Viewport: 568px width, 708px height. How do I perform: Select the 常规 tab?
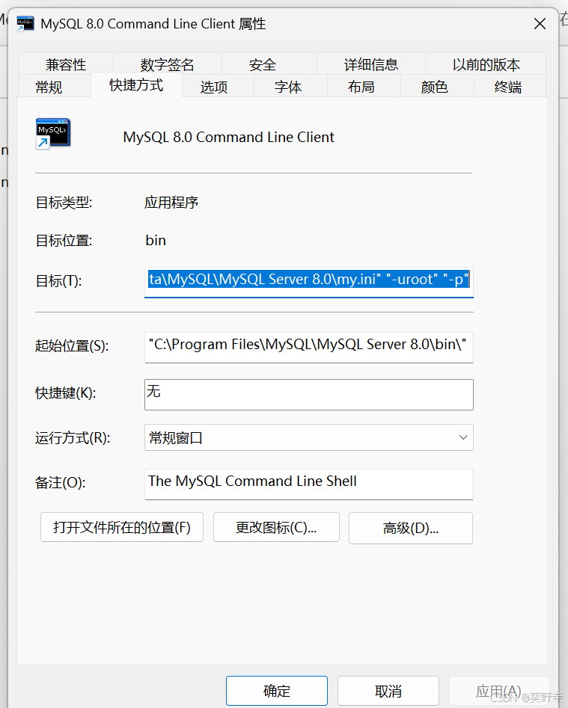[49, 86]
